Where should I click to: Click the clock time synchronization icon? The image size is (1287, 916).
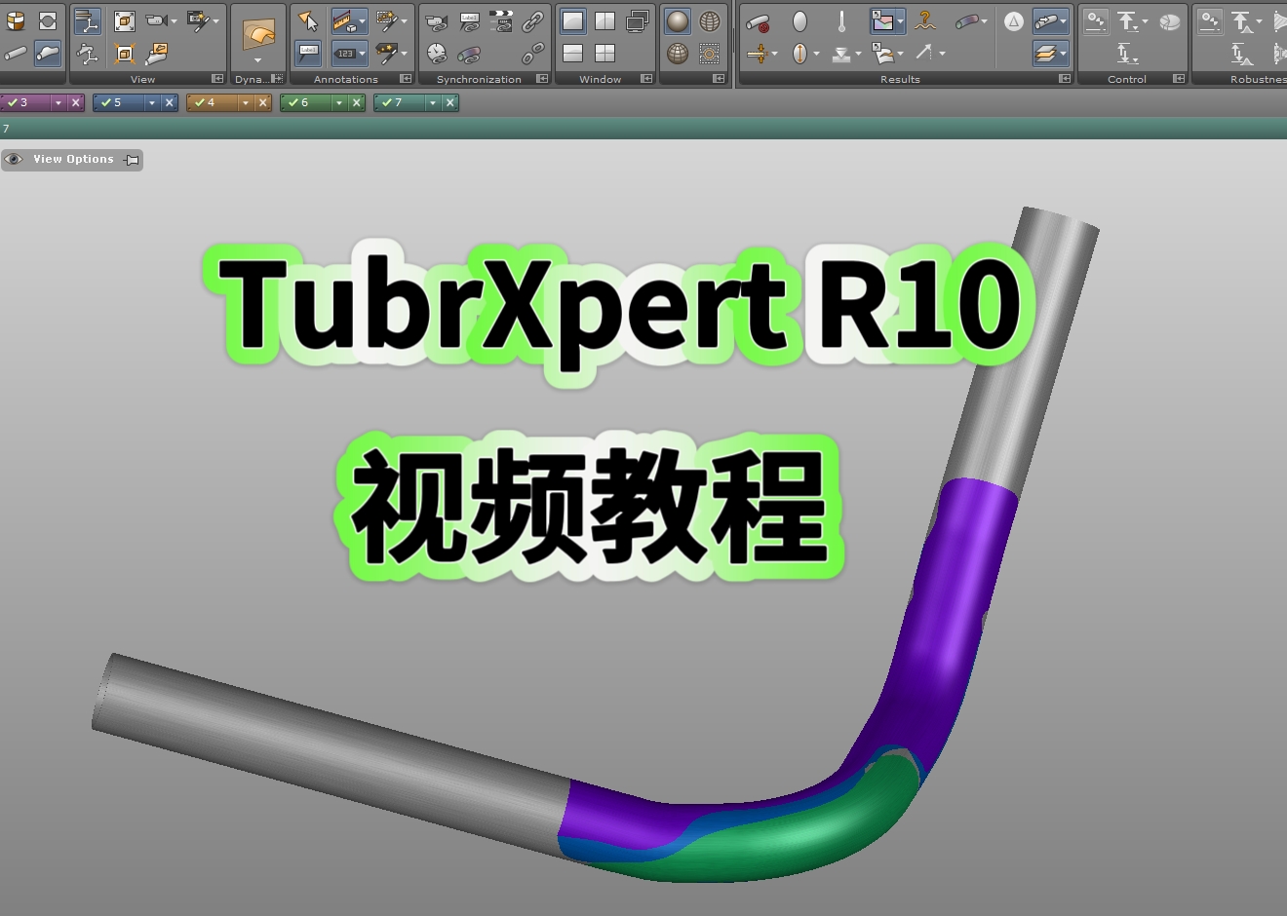tap(437, 53)
